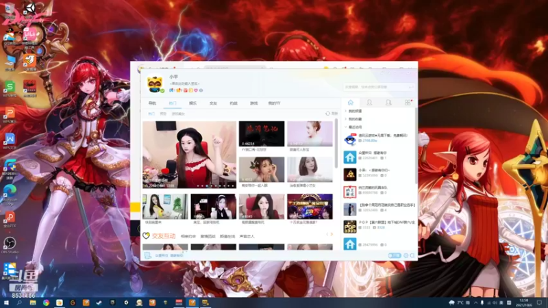Toggle the blue switch in YY bottom bar

(395, 255)
